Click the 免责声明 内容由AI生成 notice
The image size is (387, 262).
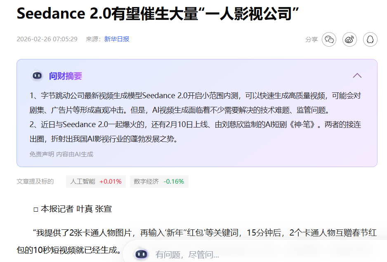[x=61, y=154]
